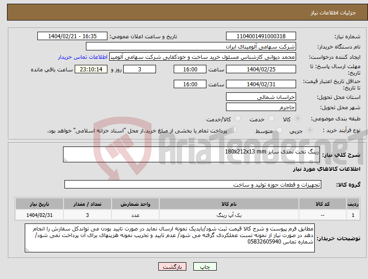Select the کالا radio button
The width and height of the screenshot is (368, 279).
pos(297,119)
